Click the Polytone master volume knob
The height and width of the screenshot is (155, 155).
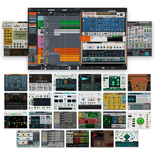click(x=121, y=14)
